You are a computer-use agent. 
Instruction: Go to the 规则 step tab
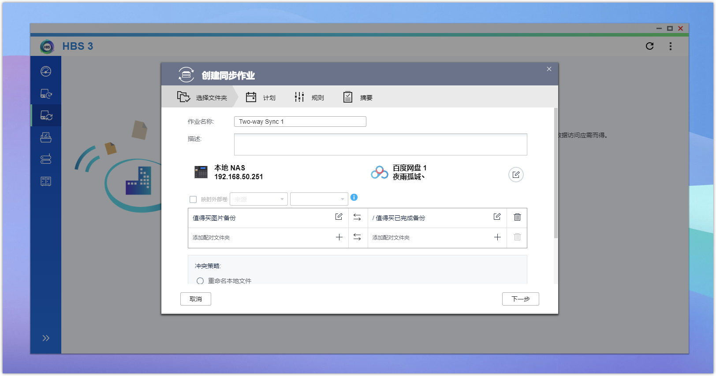point(309,97)
